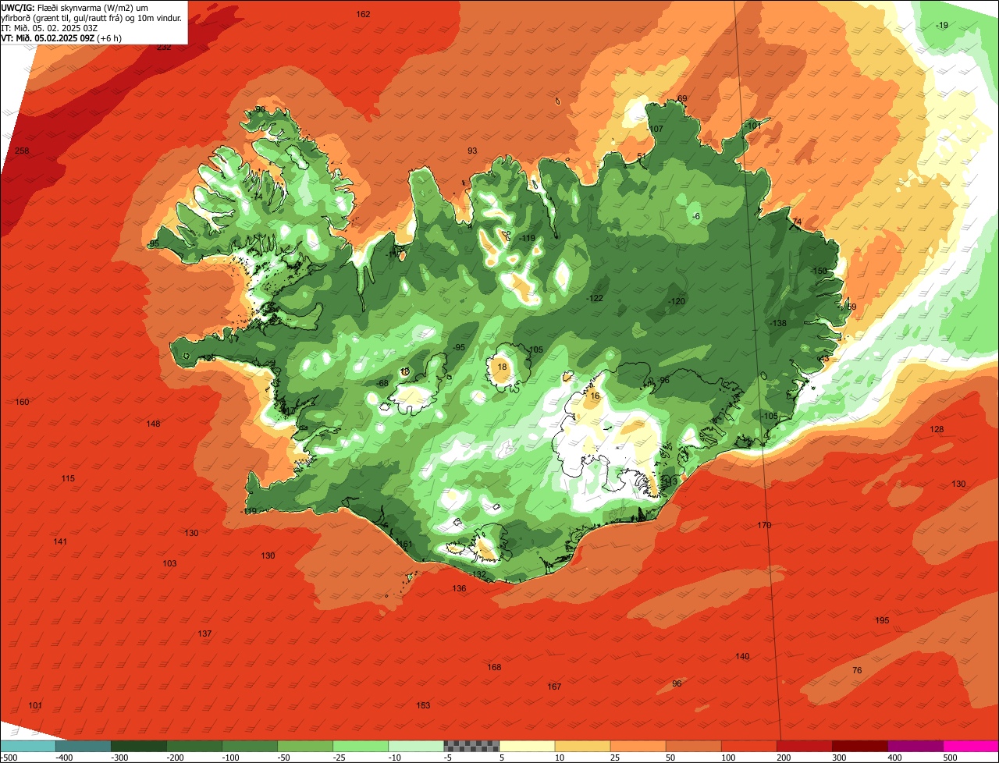Viewport: 999px width, 763px height.
Task: Pick the magenta 500 legend swatch
Action: click(971, 746)
